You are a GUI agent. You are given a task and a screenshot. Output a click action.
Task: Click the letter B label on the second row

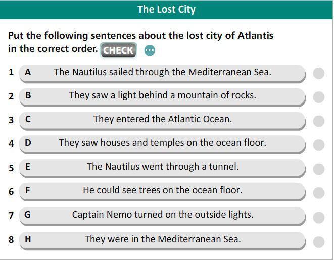click(28, 95)
